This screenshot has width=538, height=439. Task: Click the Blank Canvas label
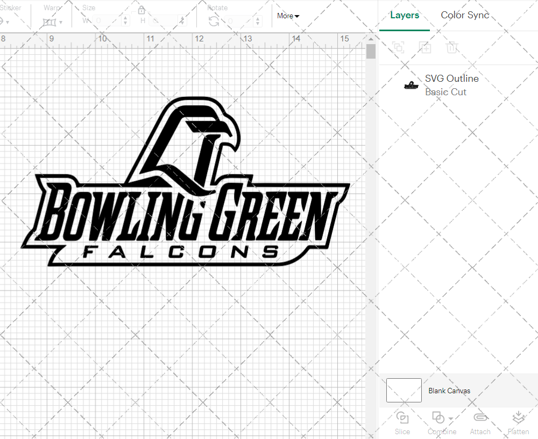click(x=449, y=391)
